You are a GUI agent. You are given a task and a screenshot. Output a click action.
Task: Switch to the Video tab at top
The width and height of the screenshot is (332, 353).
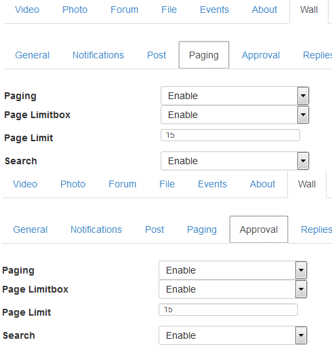coord(27,10)
